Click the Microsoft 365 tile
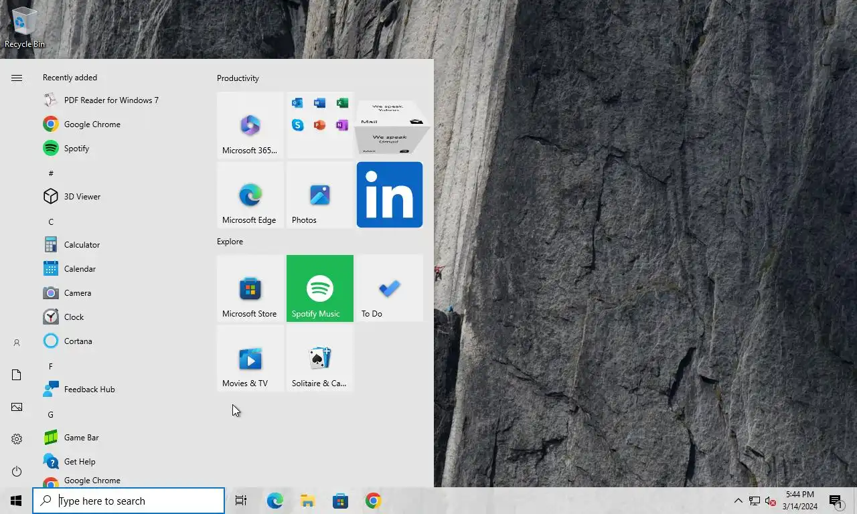Screen dimensions: 857x514 pos(250,125)
